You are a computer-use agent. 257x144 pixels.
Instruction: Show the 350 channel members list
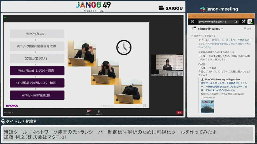(x=247, y=29)
